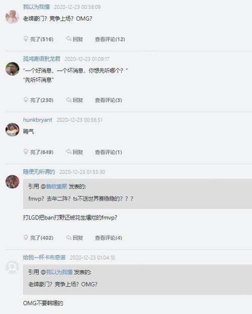Open quoted user @我以为我懂 in last comment
This screenshot has width=252, height=314.
tap(59, 272)
